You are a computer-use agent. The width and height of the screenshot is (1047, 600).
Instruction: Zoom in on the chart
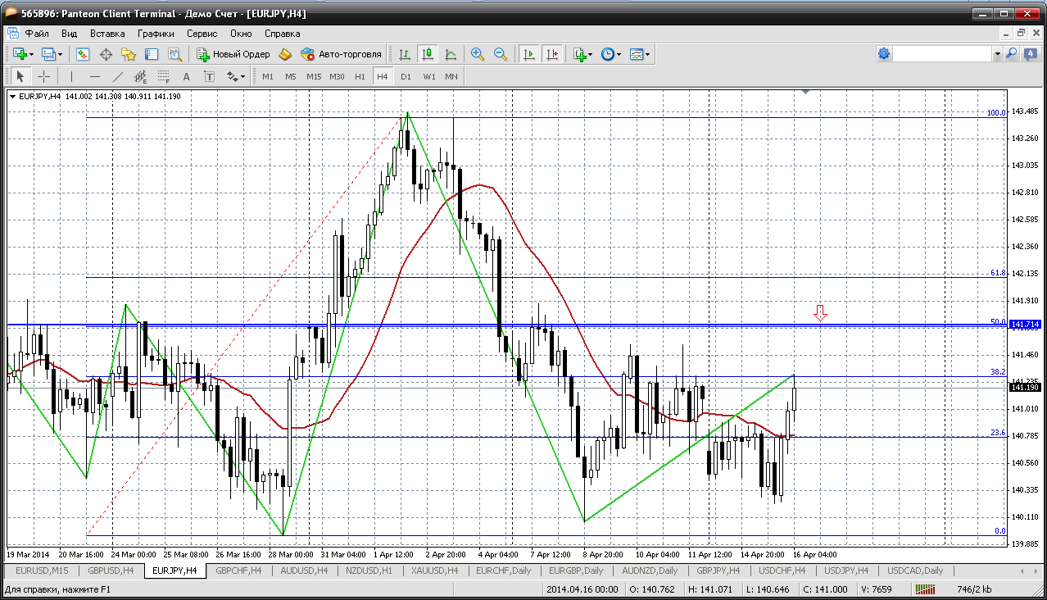[478, 54]
